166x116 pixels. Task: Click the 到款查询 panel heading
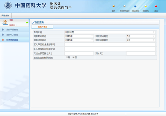pyautogui.click(x=39, y=22)
